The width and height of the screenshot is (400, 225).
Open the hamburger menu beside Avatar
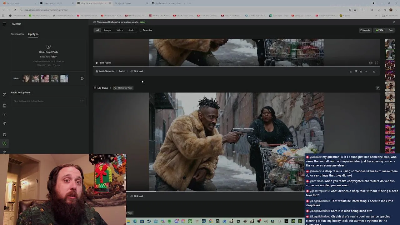tap(4, 24)
